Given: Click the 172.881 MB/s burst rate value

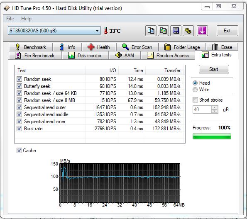Looking at the screenshot, I should pos(166,129).
